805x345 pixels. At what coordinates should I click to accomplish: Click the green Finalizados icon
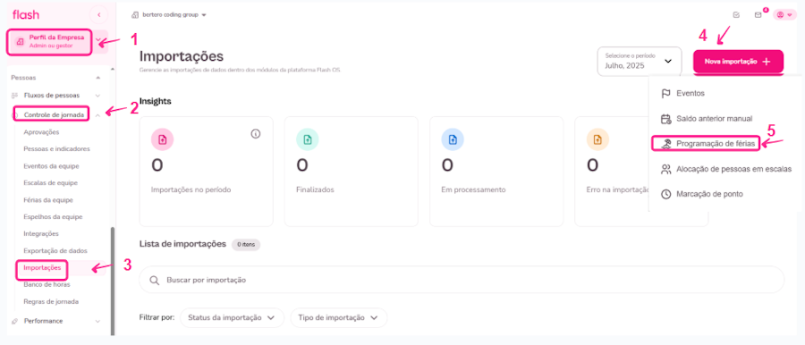point(308,139)
